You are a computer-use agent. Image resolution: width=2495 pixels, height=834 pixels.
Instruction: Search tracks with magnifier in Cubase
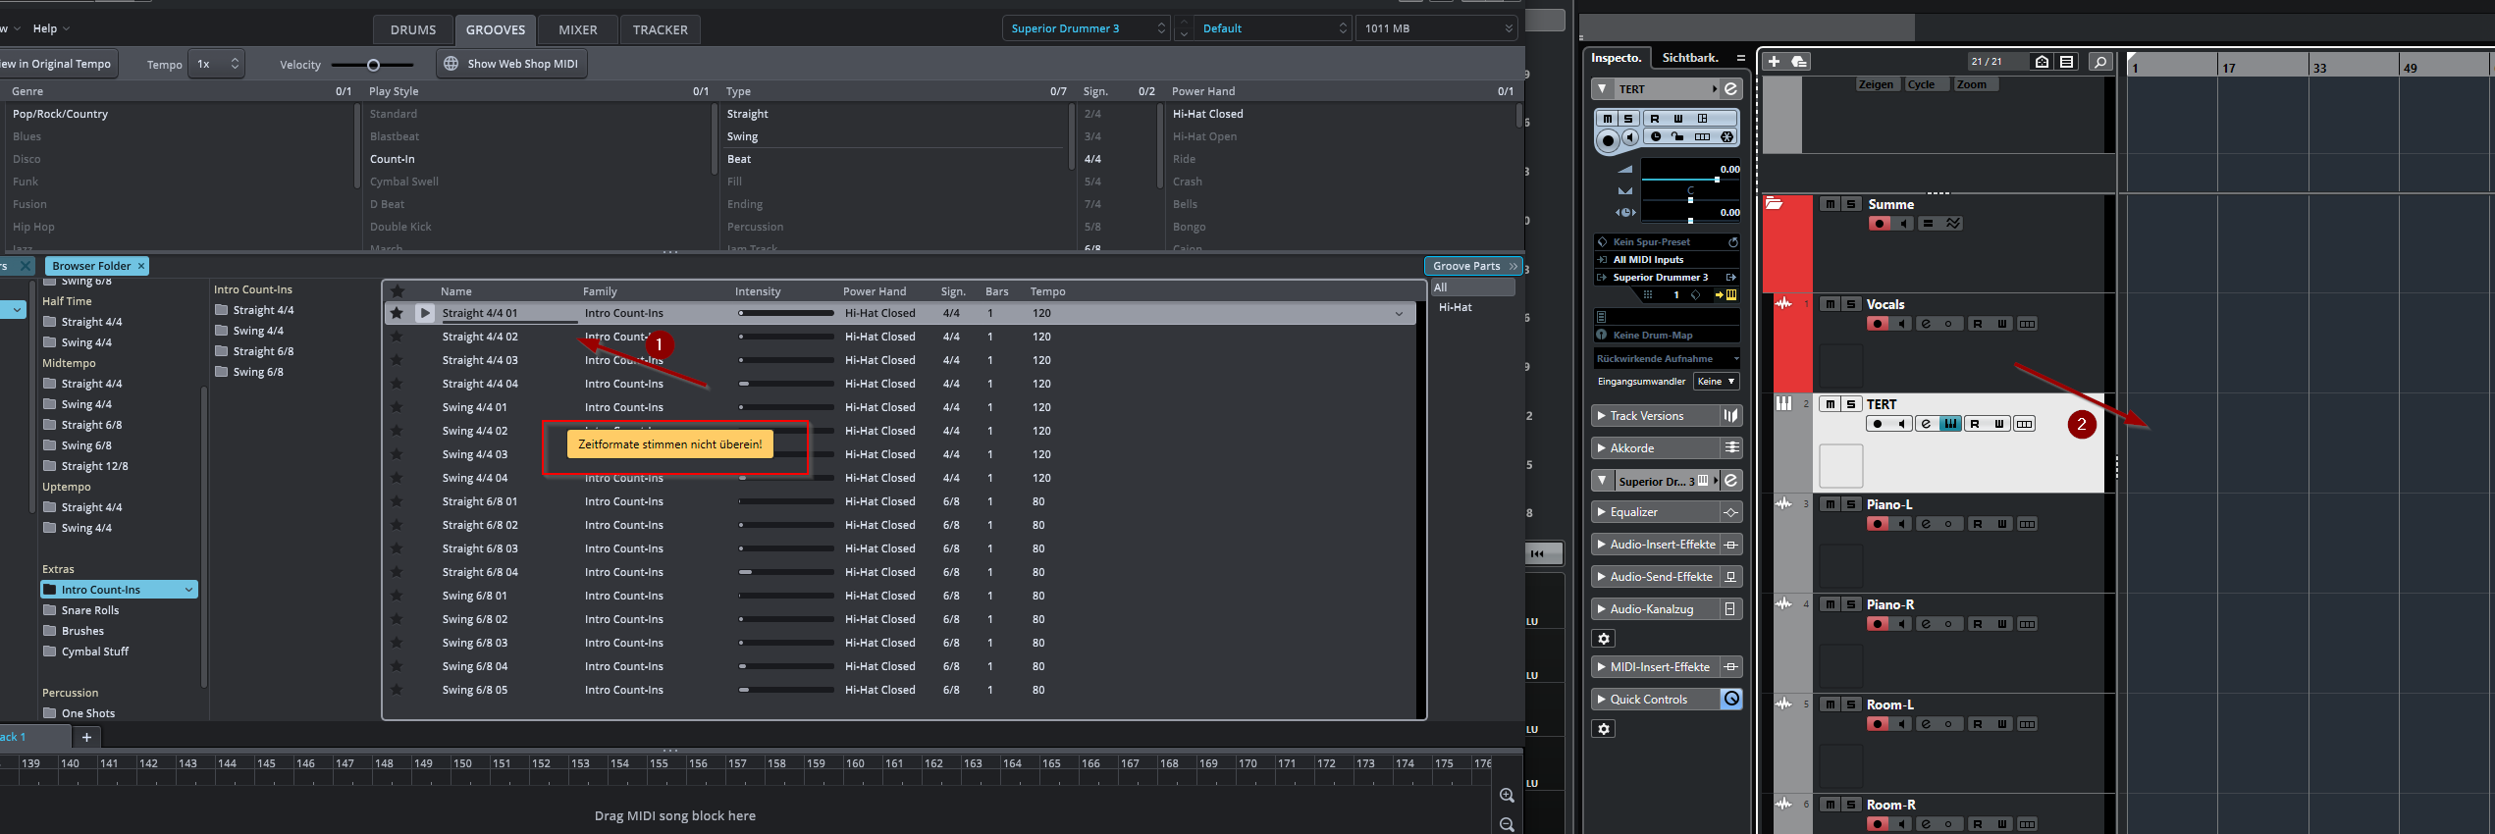click(2100, 62)
